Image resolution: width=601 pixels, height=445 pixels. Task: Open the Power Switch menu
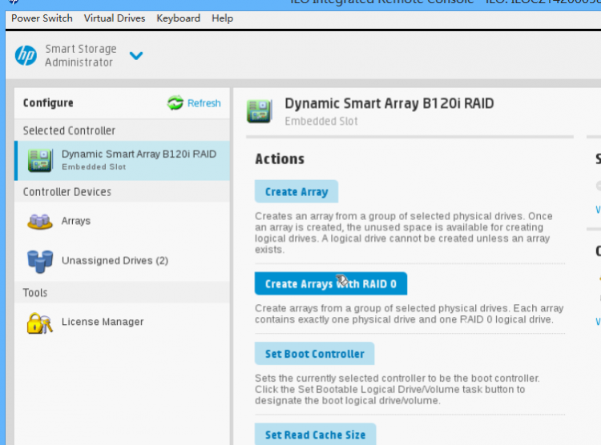42,18
